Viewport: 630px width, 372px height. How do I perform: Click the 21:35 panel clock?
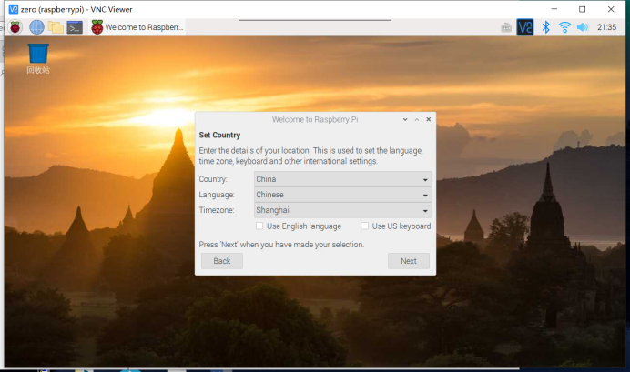[x=606, y=27]
